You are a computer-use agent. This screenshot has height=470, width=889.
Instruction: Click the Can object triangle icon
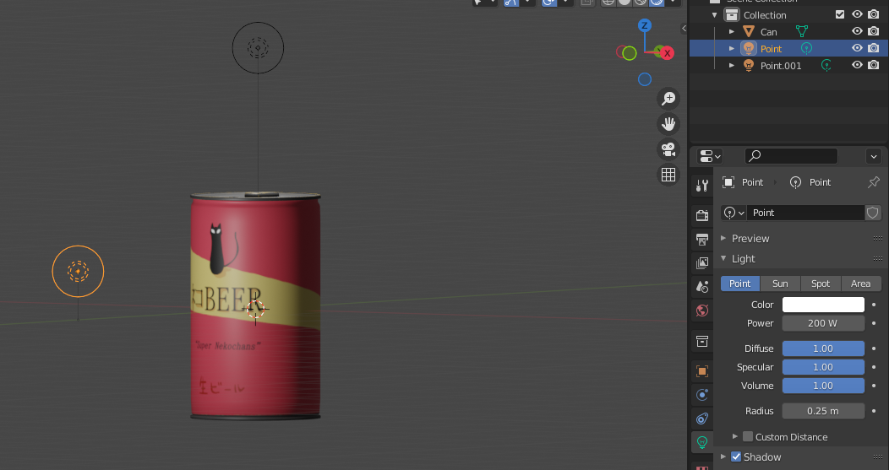[749, 32]
